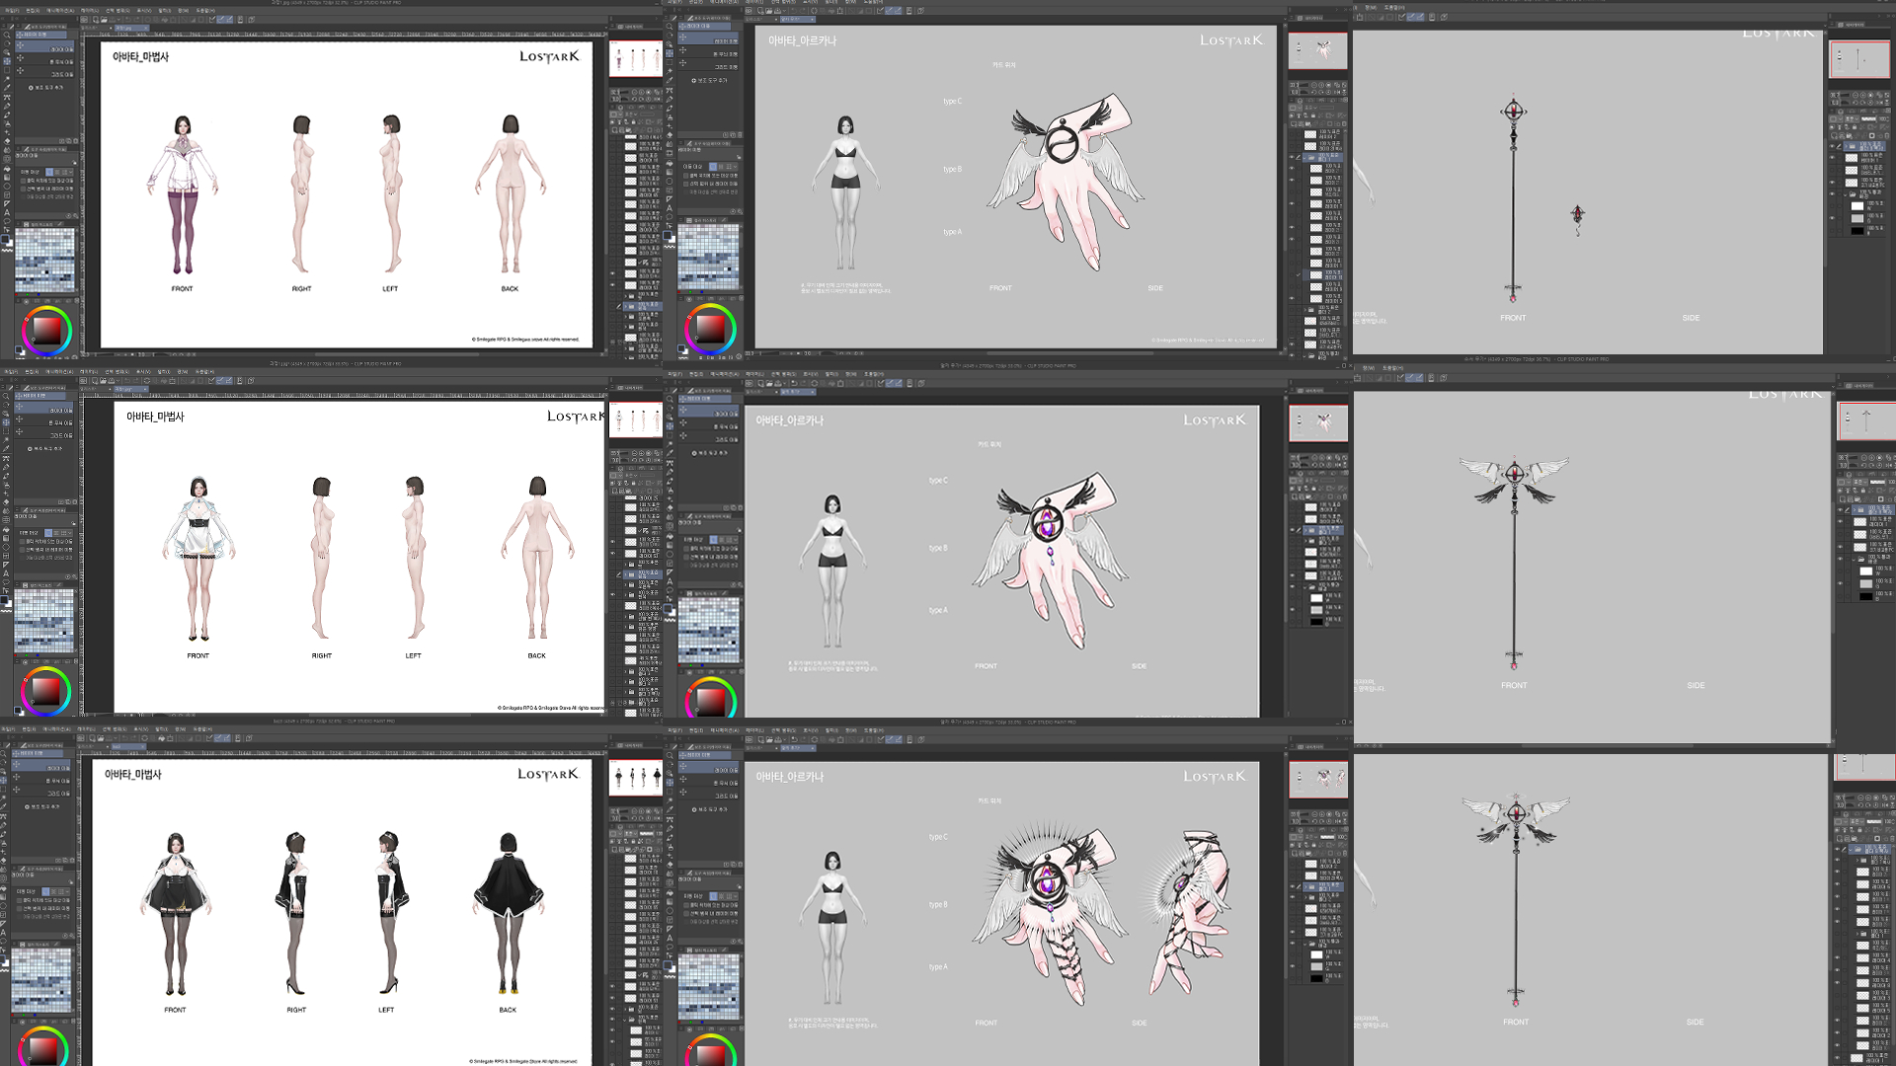Open move-target dropdown in top-left Tool Property
1896x1066 pixels.
[71, 172]
